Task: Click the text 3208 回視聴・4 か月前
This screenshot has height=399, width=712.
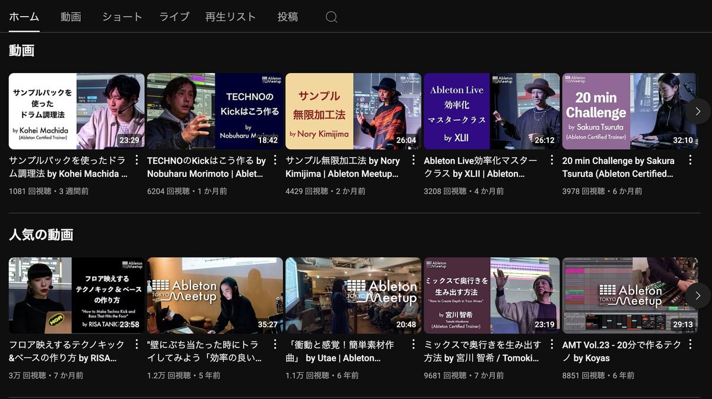Action: [x=463, y=191]
